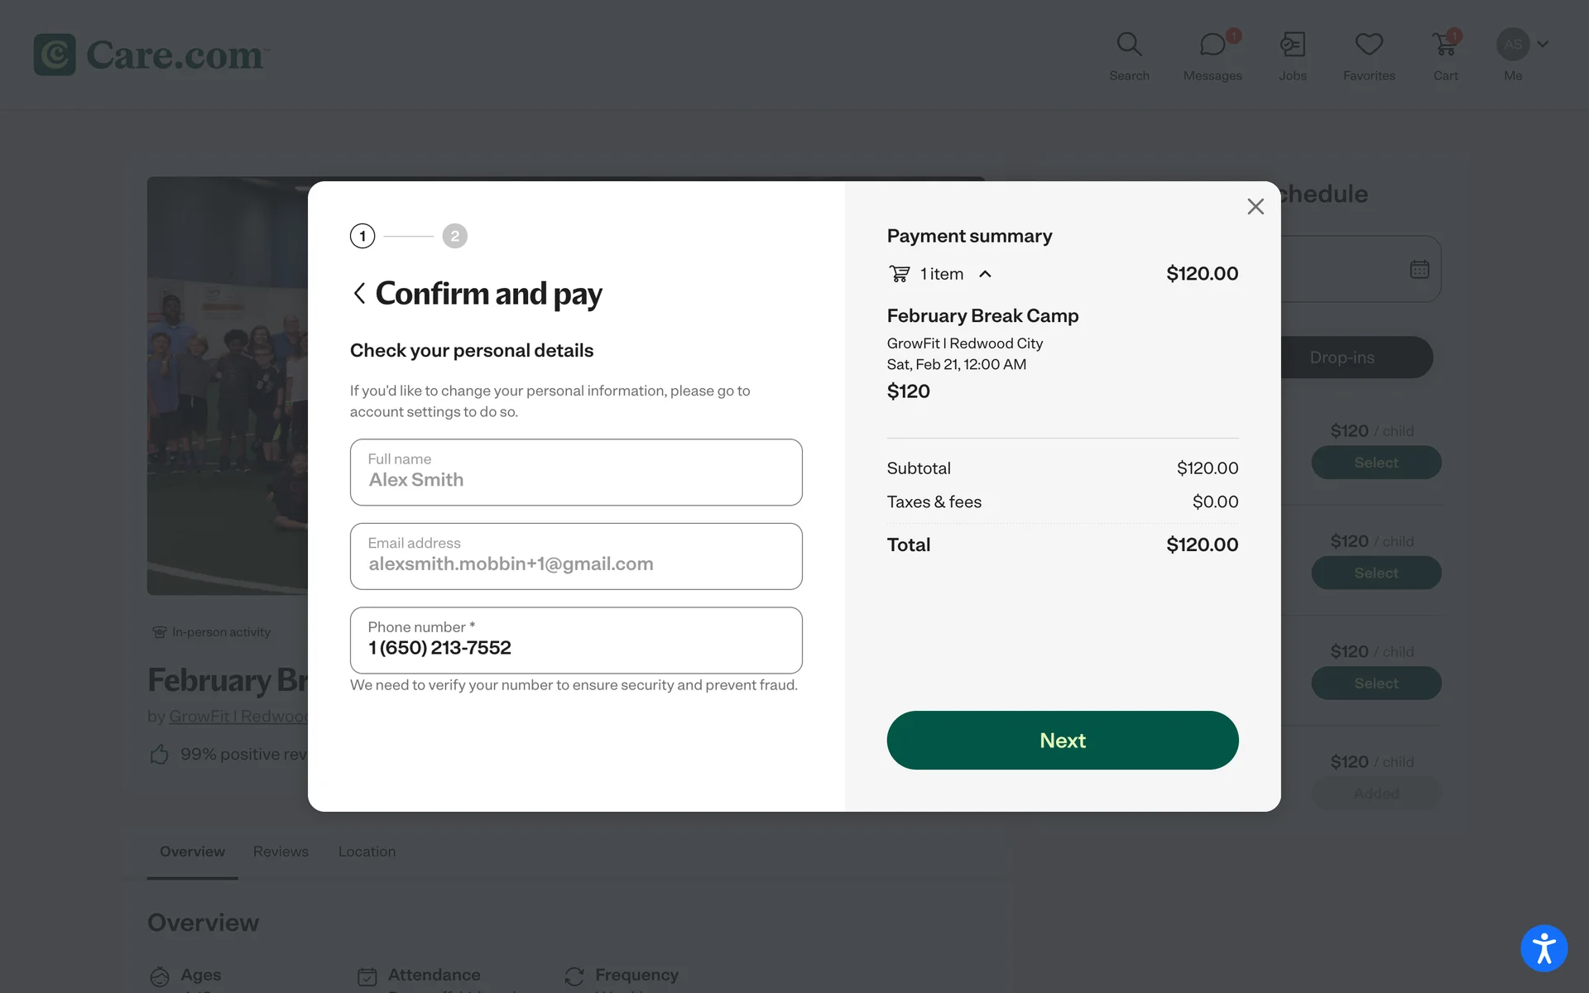Expand the Me account dropdown
The height and width of the screenshot is (993, 1589).
click(1543, 44)
